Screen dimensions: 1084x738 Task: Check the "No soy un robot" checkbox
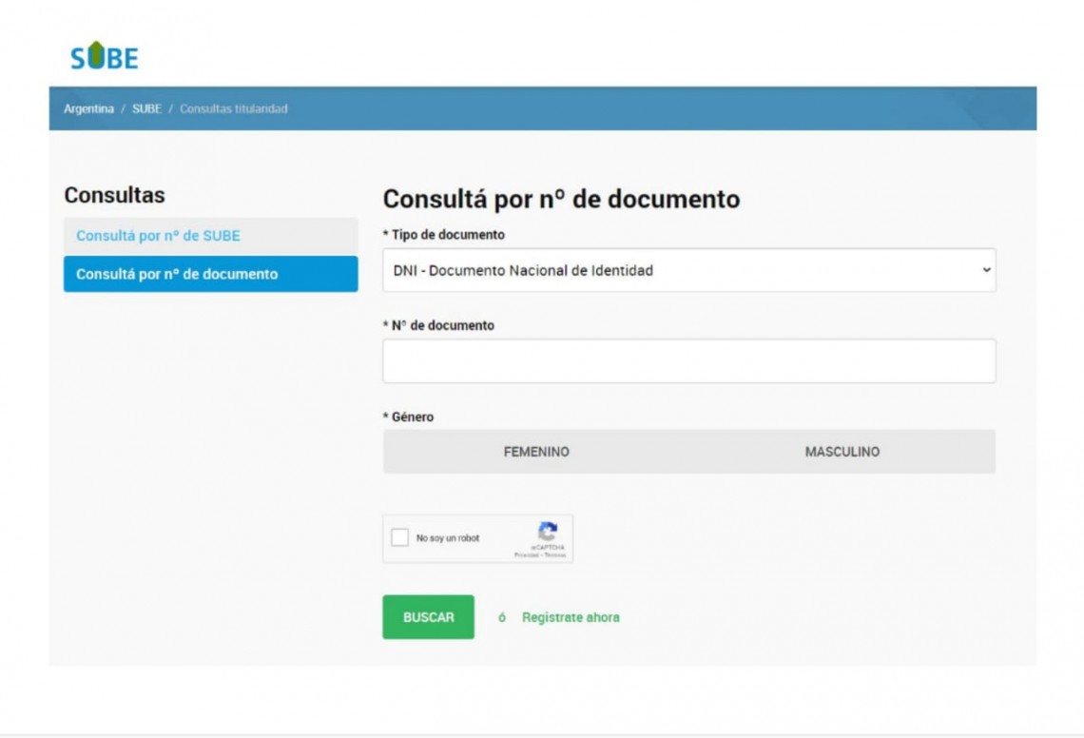(x=399, y=538)
